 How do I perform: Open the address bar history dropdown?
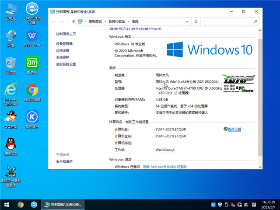click(187, 21)
